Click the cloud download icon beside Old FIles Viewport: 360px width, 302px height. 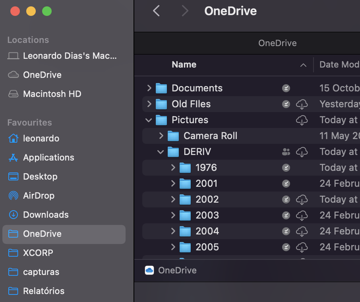(302, 104)
